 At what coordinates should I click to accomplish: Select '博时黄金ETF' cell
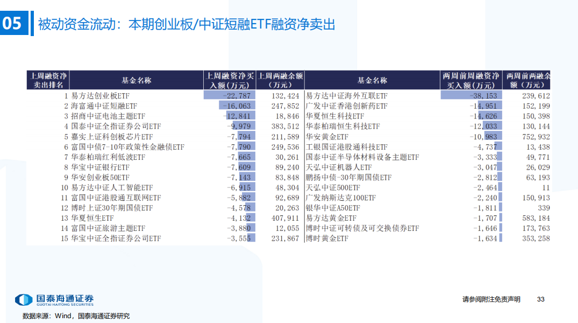(x=327, y=238)
